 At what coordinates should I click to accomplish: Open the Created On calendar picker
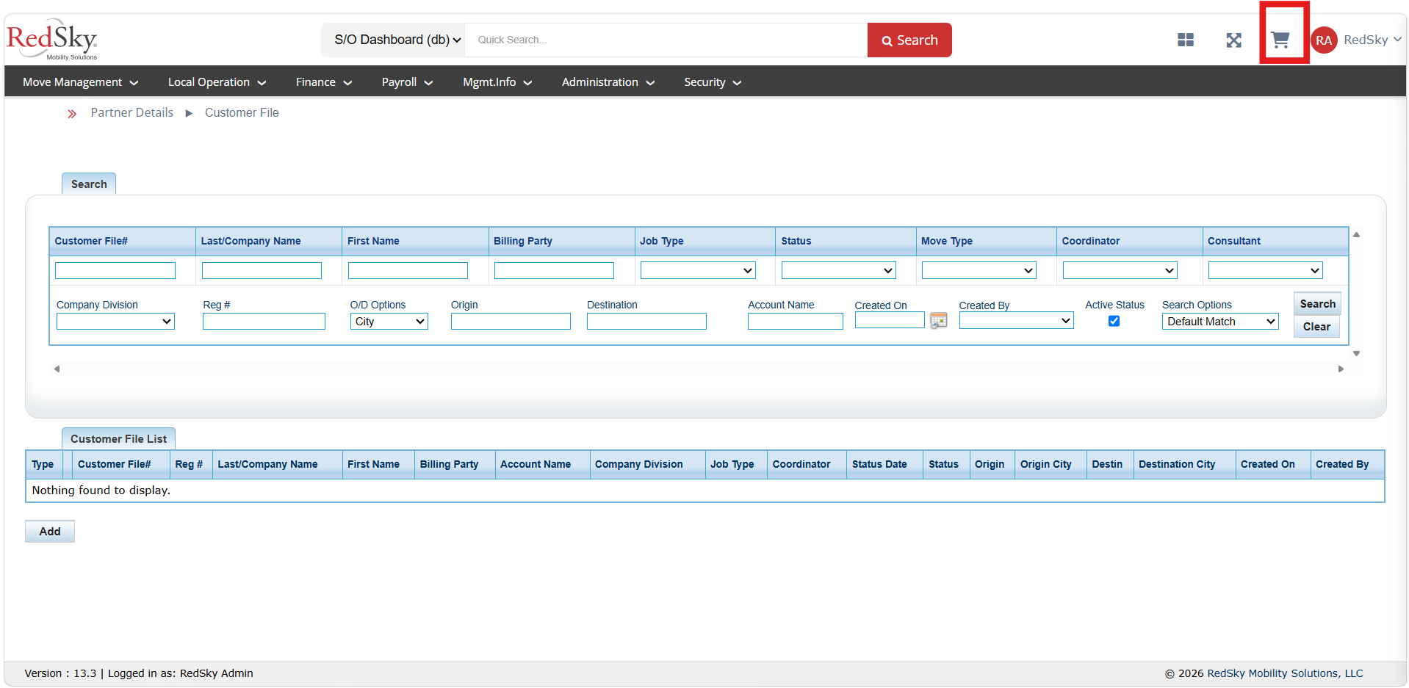(938, 320)
